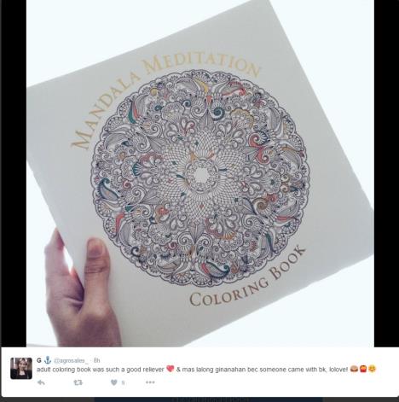The height and width of the screenshot is (402, 399).
Task: Click the mandala design on the cover
Action: point(200,178)
